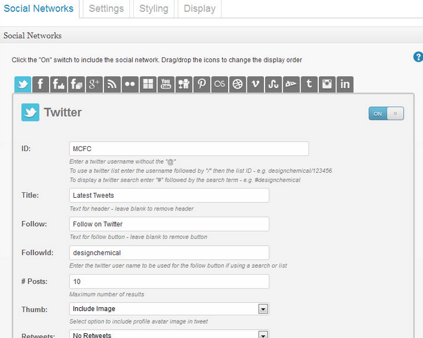
Task: Click the FollowId field with designchemical
Action: 169,253
